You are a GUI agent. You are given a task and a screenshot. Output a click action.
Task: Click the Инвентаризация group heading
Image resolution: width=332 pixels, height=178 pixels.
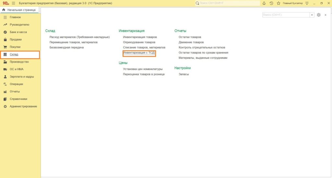point(132,31)
